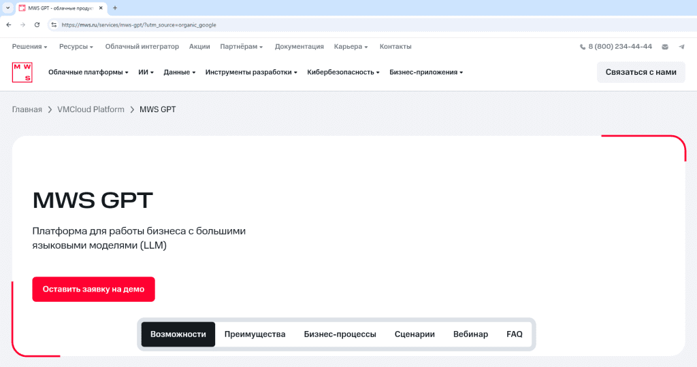Open the Контакты link
The image size is (697, 367).
pos(395,47)
